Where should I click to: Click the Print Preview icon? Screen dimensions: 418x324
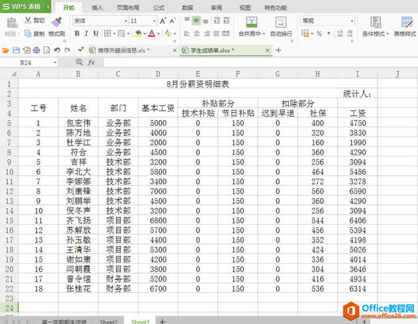pyautogui.click(x=46, y=50)
